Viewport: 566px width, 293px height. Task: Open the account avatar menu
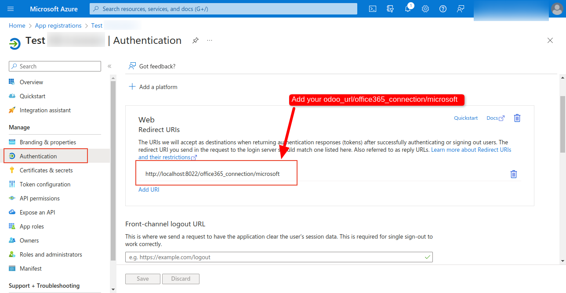[x=557, y=9]
